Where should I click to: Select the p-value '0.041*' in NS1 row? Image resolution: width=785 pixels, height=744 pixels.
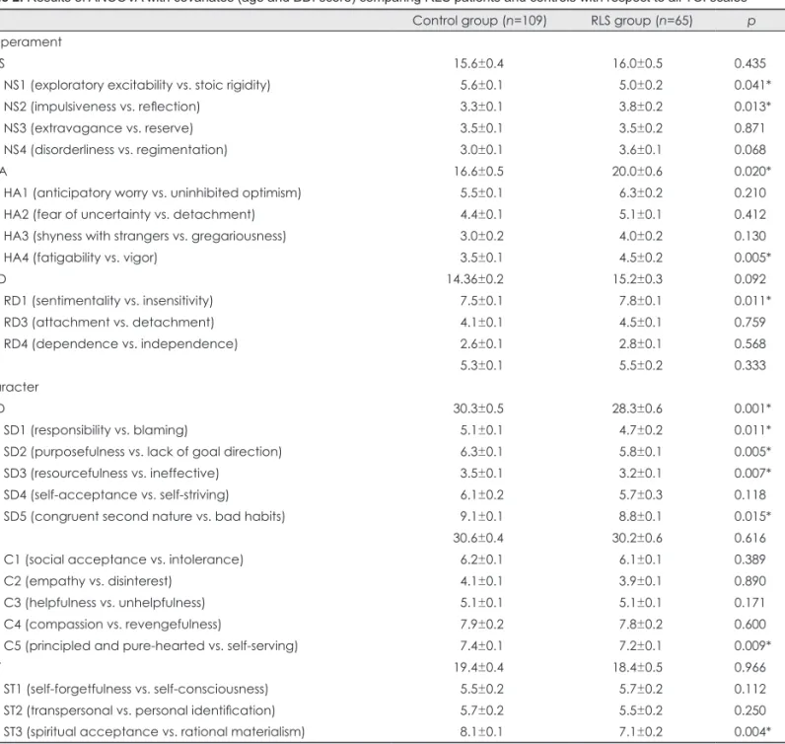point(752,85)
